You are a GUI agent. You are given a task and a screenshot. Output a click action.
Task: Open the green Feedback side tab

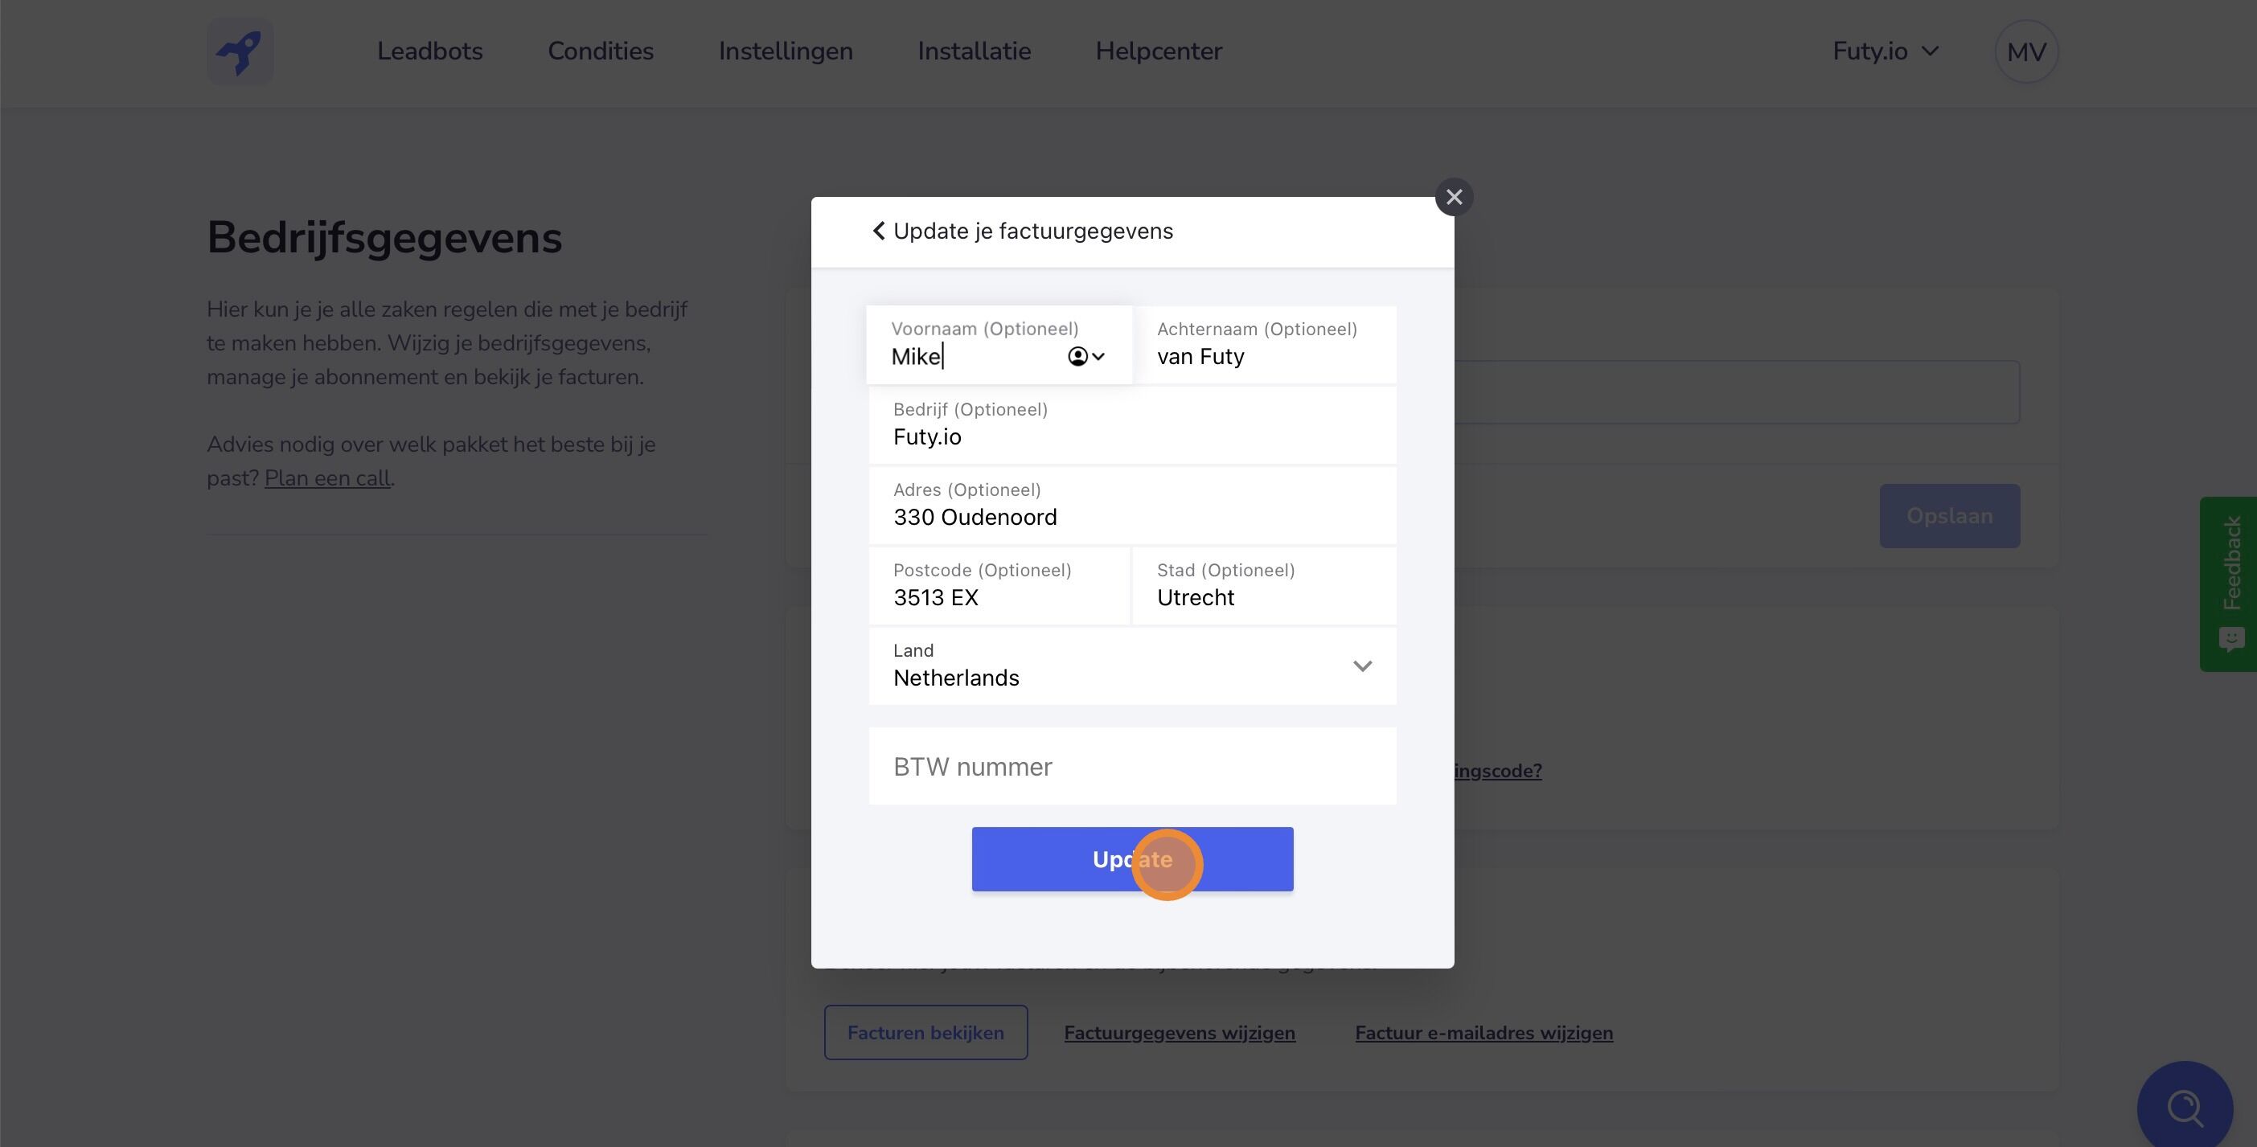point(2230,584)
